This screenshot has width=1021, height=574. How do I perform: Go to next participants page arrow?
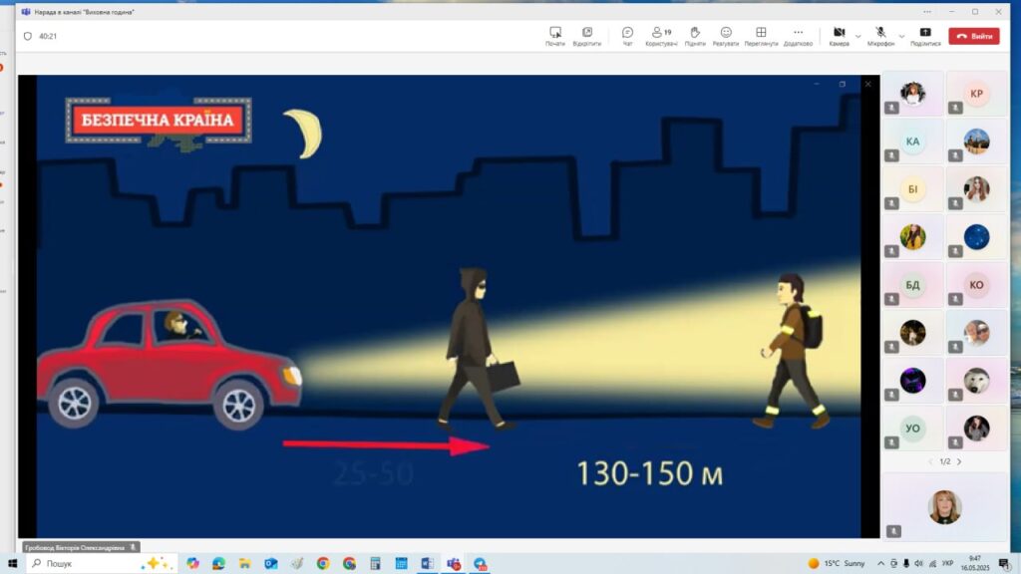click(960, 461)
